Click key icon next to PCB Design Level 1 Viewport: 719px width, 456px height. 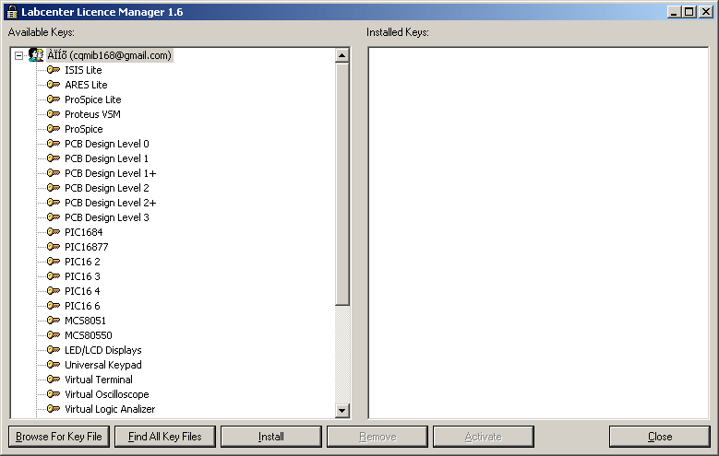tap(54, 158)
